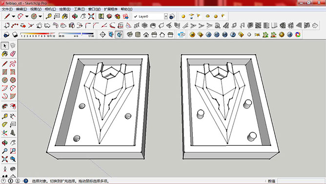Expand the Layer0 layer dropdown
Image resolution: width=326 pixels, height=184 pixels.
(x=166, y=16)
